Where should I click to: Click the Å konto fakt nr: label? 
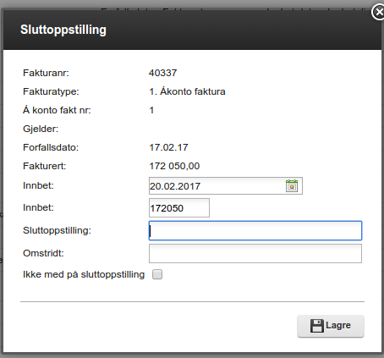coord(57,110)
